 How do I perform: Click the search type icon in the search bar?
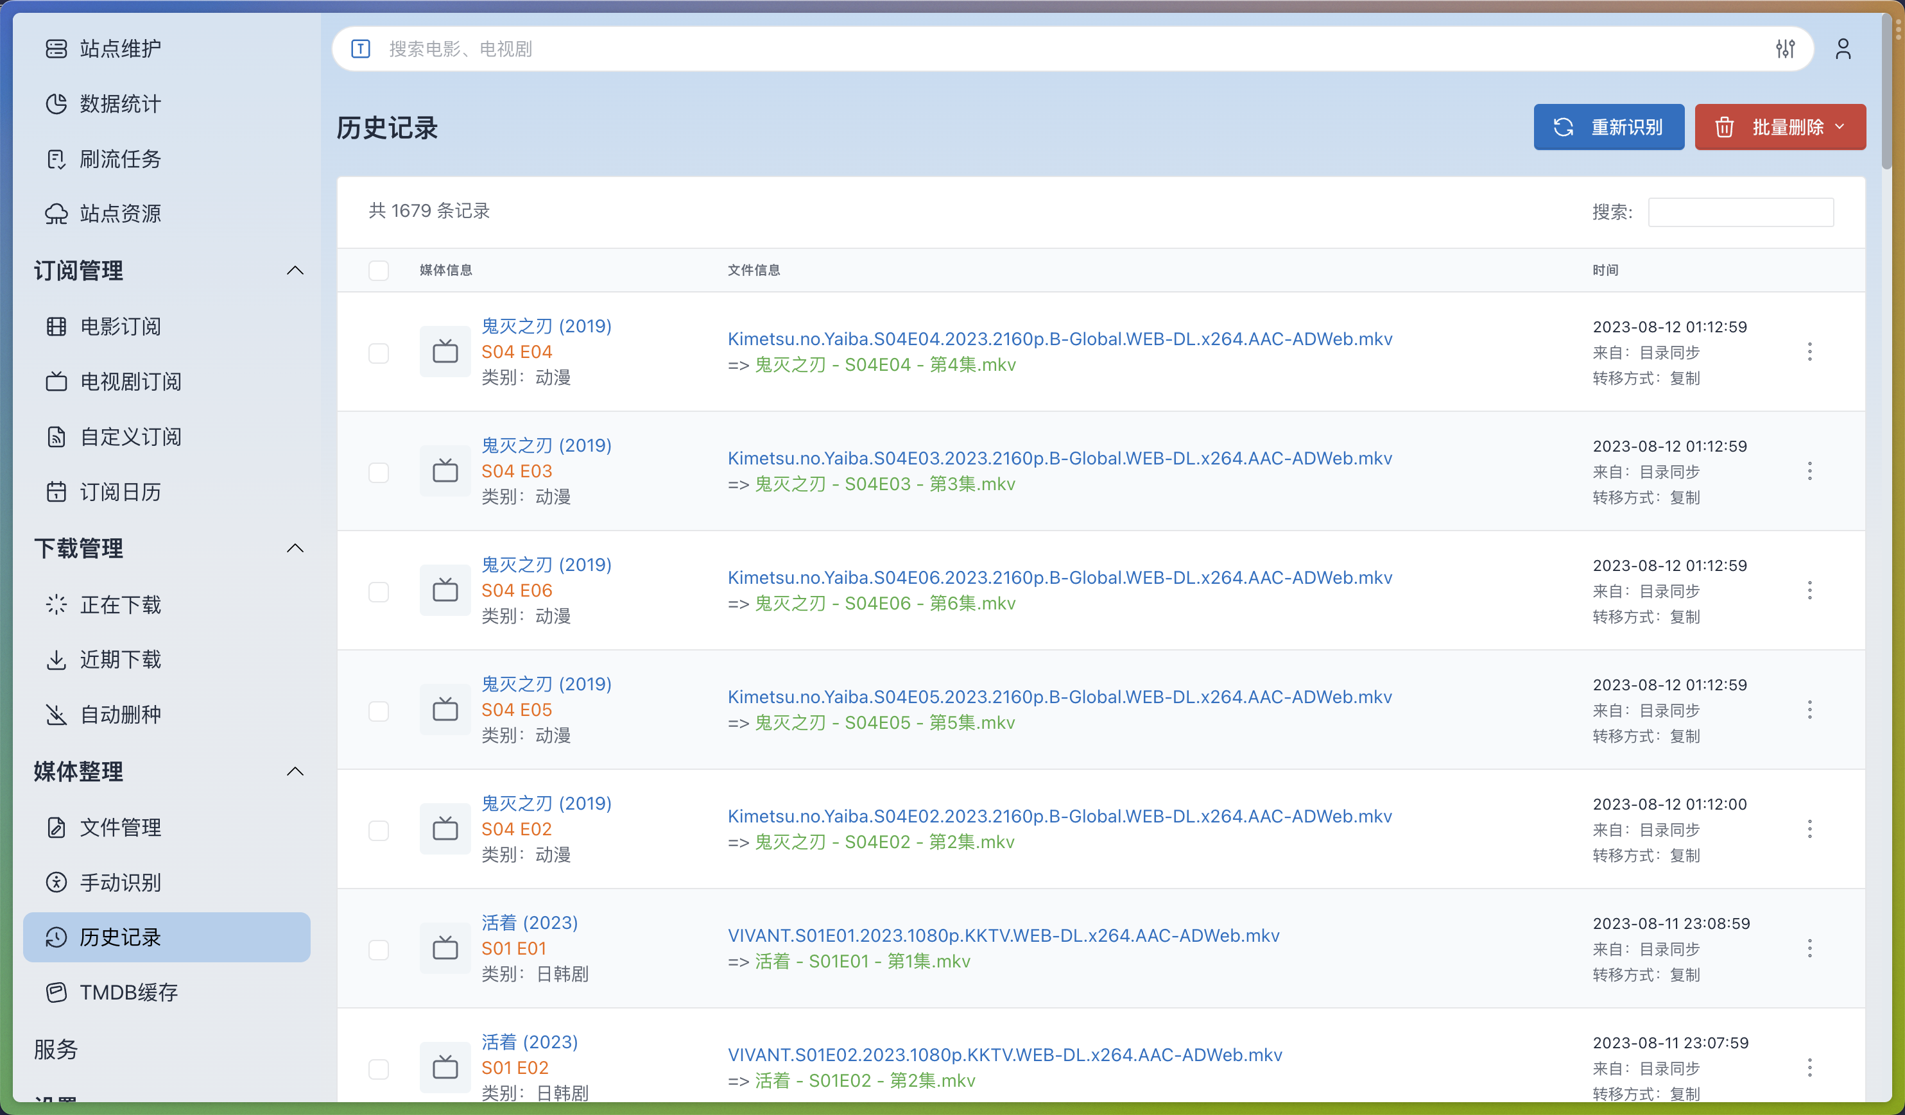(x=361, y=49)
